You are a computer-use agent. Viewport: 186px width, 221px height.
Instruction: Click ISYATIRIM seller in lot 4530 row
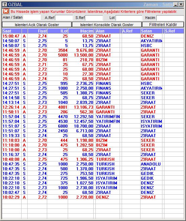click(x=152, y=121)
